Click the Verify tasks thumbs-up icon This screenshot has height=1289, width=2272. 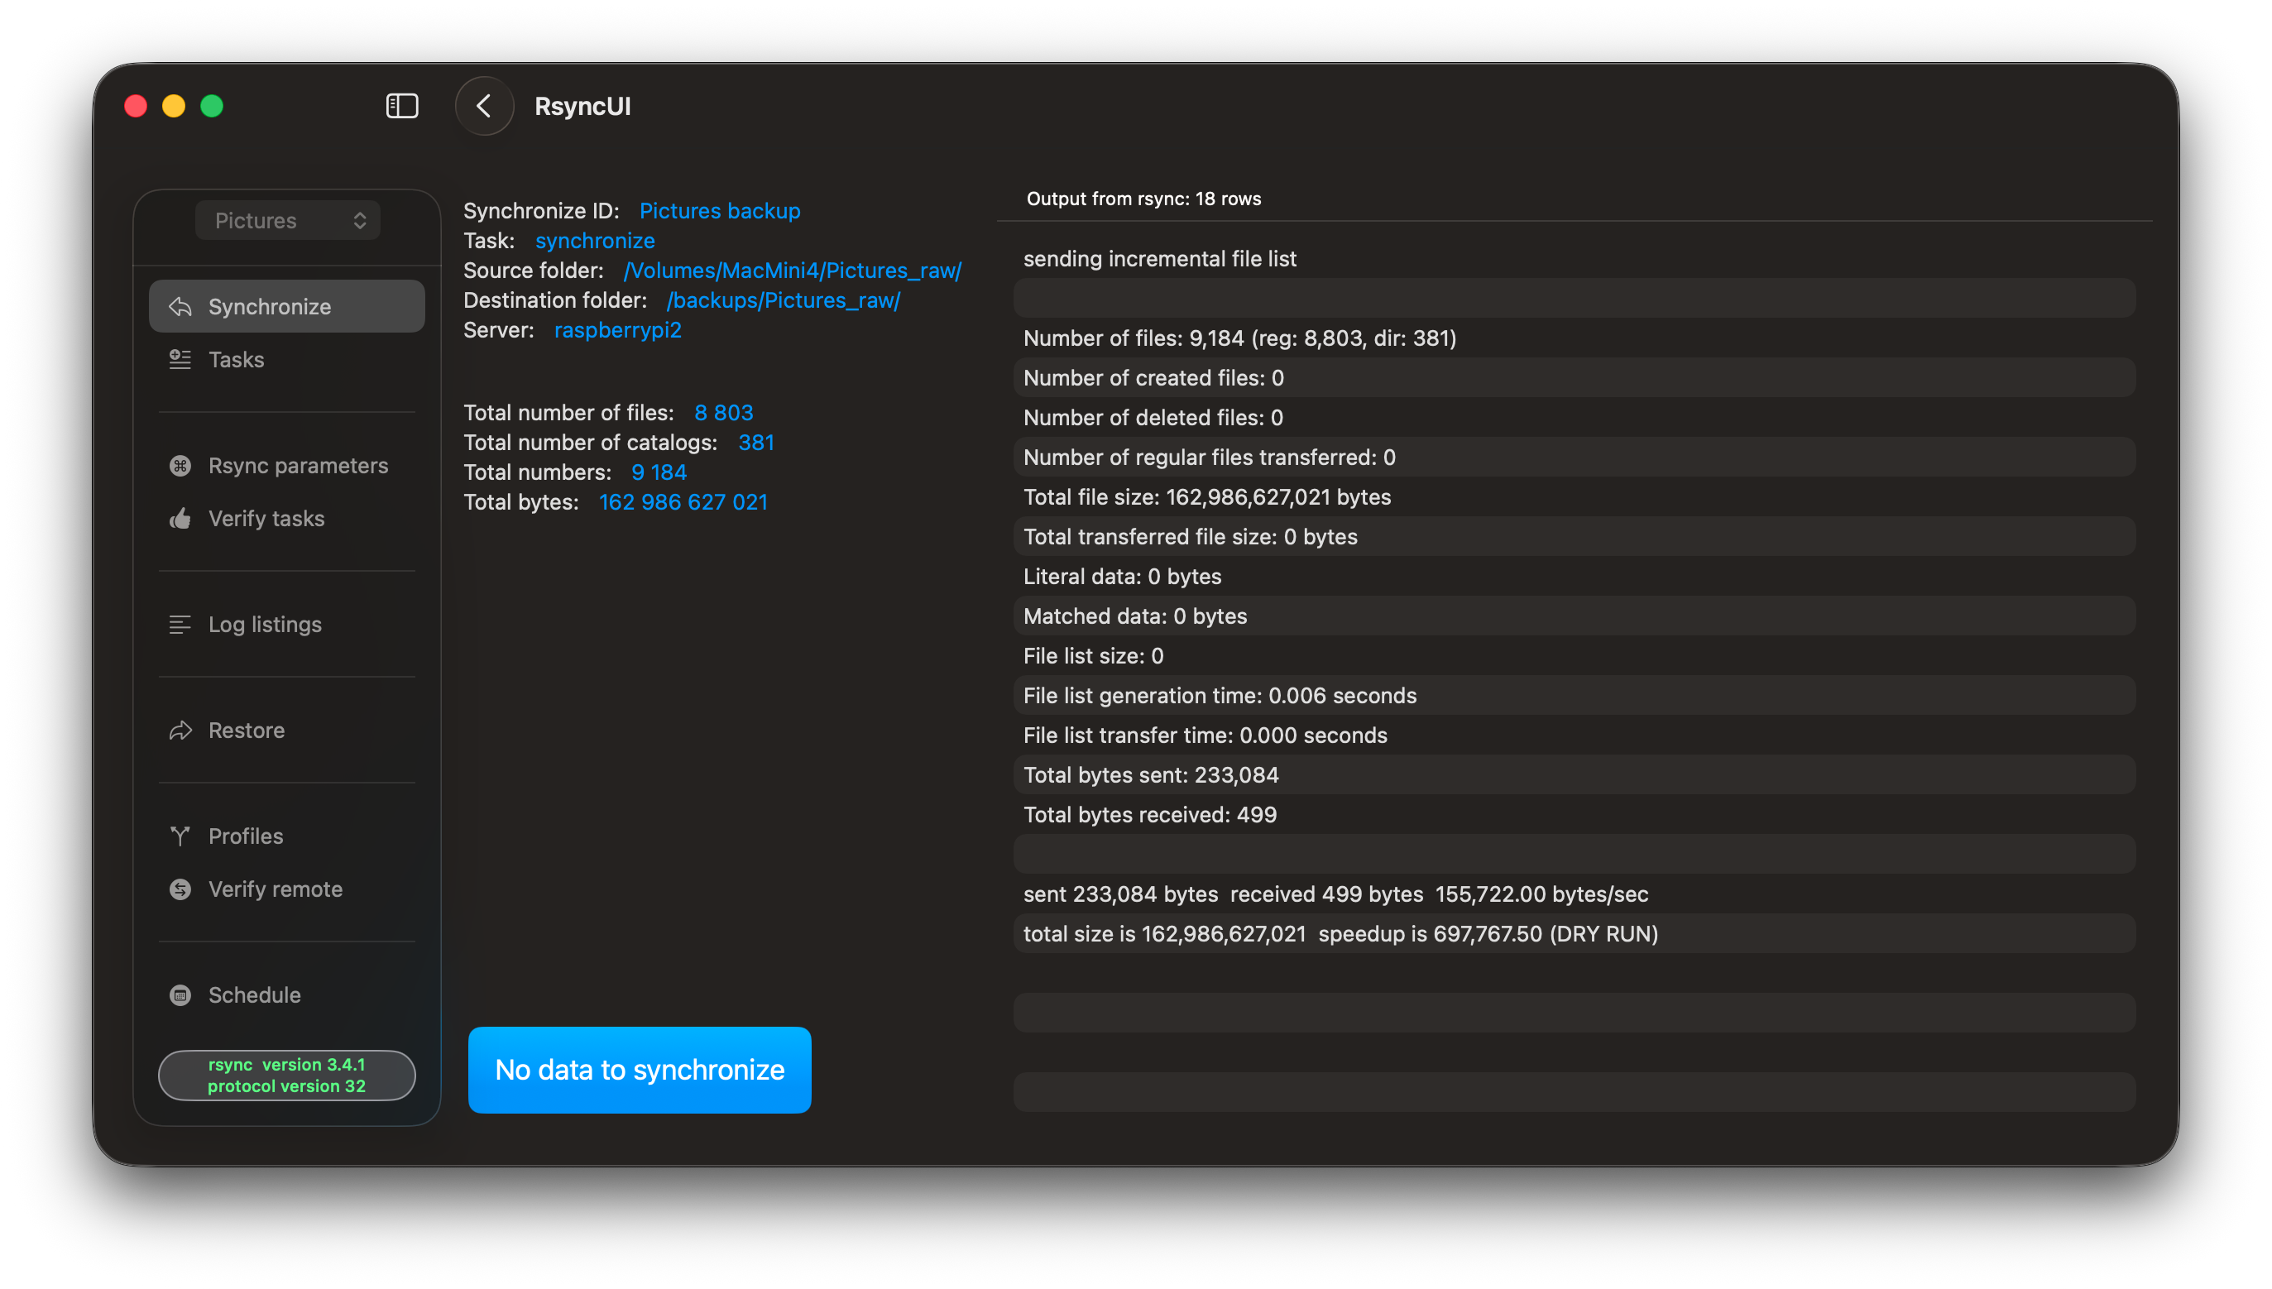point(180,519)
